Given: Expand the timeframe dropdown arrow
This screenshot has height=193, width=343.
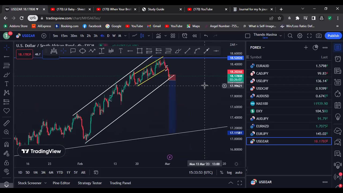Looking at the screenshot, I should pos(126,36).
